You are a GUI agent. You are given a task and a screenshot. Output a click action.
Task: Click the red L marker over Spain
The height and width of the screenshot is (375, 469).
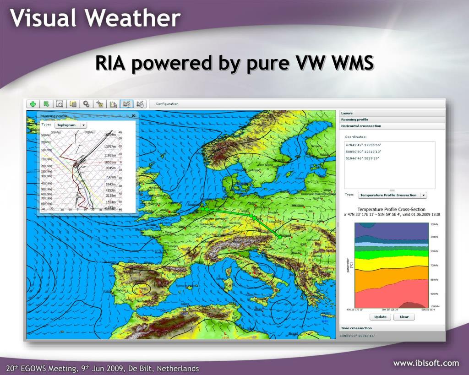point(140,291)
